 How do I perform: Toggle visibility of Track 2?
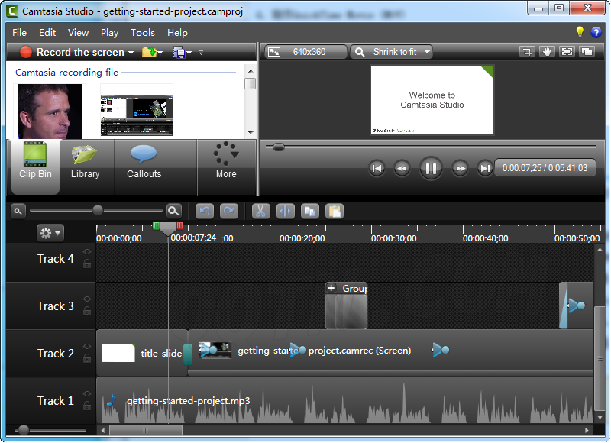87,348
